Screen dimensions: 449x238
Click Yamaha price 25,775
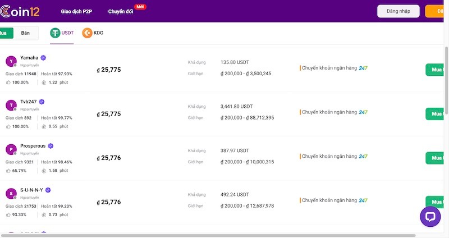[x=109, y=70]
